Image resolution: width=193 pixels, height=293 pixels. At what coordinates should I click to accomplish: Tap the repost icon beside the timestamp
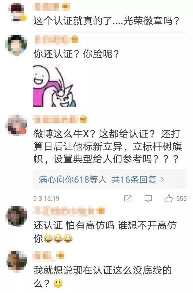128,198
